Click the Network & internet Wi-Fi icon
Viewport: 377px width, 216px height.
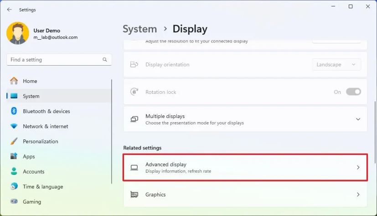(14, 126)
